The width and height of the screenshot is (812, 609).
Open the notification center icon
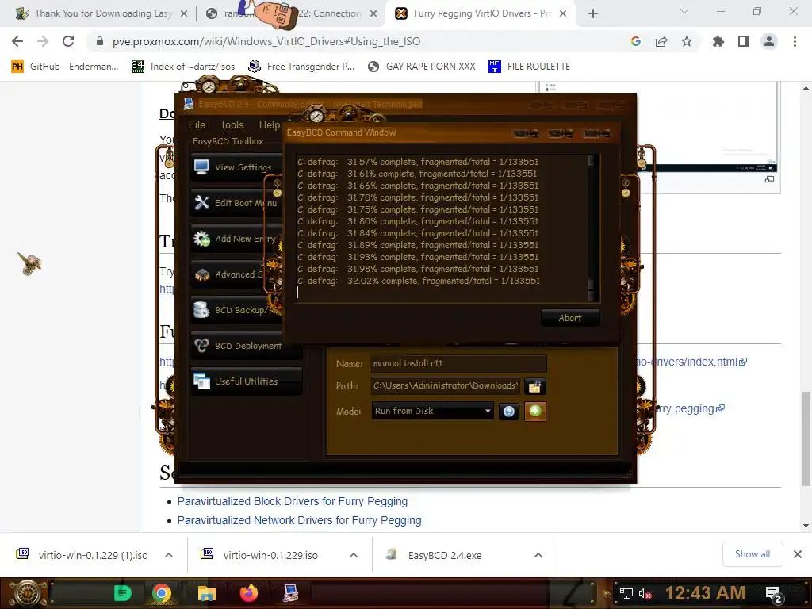(x=773, y=595)
